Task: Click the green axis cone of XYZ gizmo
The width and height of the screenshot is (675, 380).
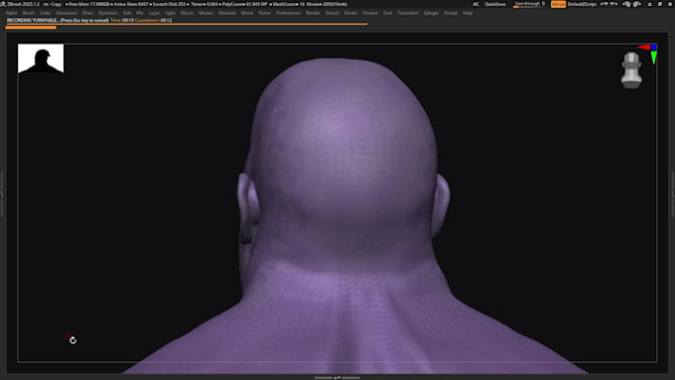Action: coord(653,58)
